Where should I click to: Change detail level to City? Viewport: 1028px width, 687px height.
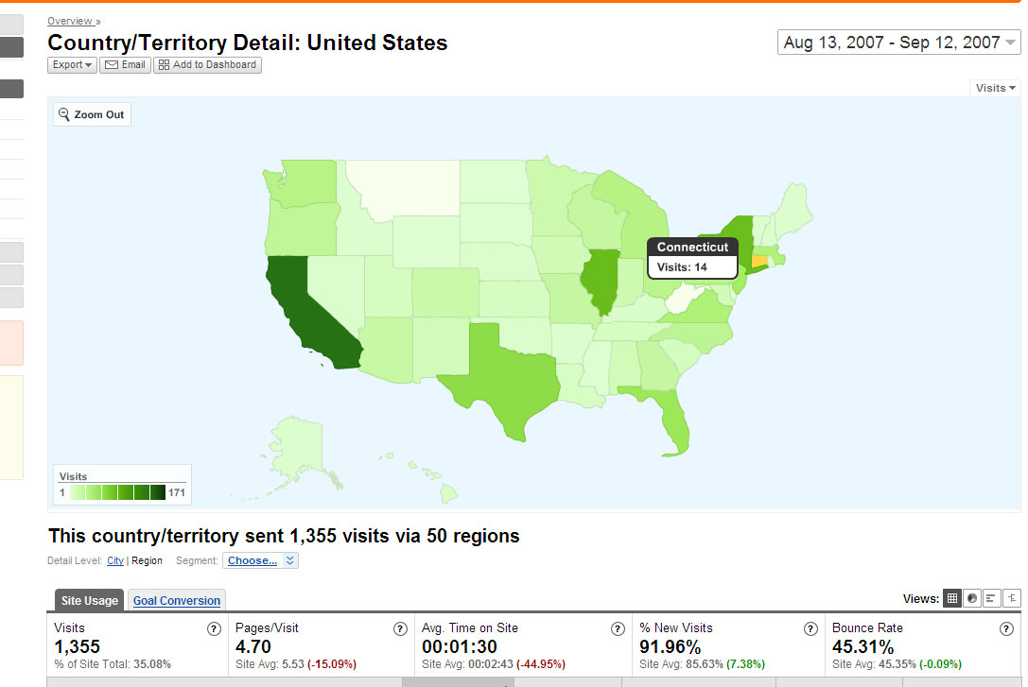tap(115, 560)
